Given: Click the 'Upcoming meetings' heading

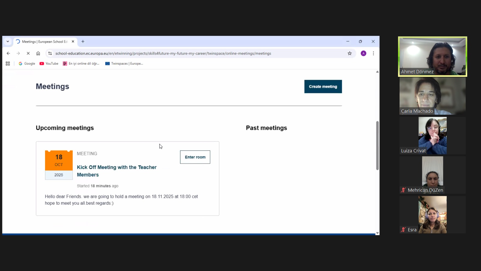Looking at the screenshot, I should point(65,128).
